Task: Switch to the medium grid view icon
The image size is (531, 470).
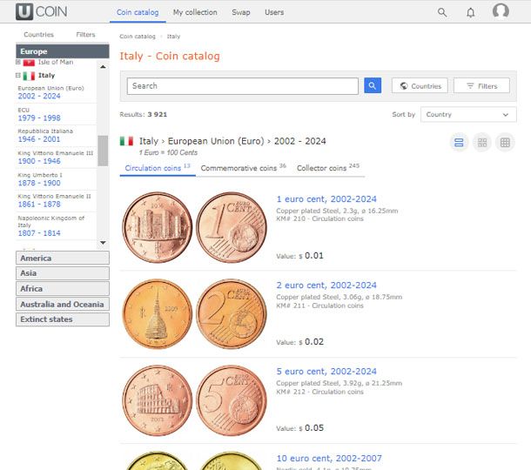Action: 482,142
